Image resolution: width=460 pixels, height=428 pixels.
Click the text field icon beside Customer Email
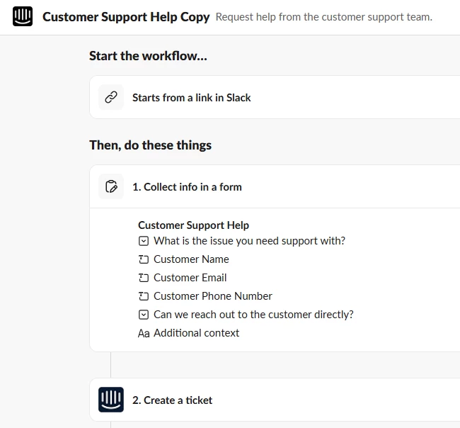coord(144,278)
